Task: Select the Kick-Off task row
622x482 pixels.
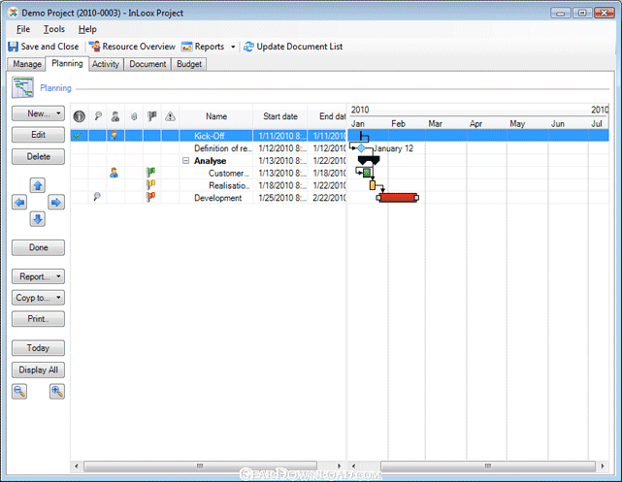Action: coord(209,136)
